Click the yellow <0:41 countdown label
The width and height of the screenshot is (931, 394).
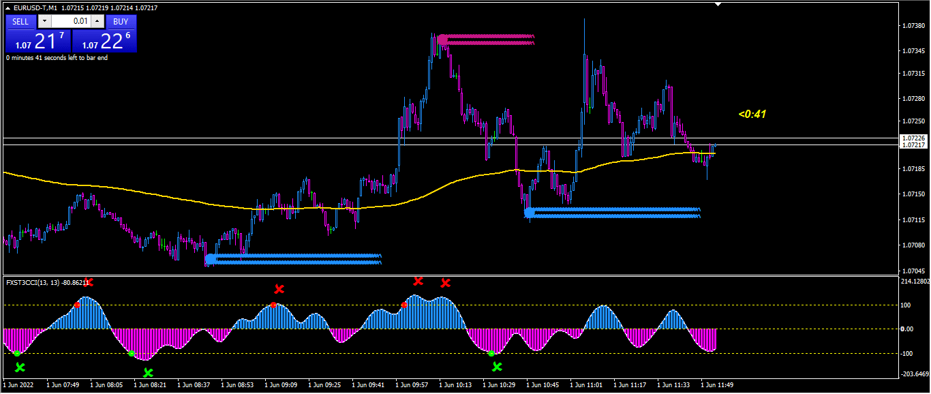752,115
